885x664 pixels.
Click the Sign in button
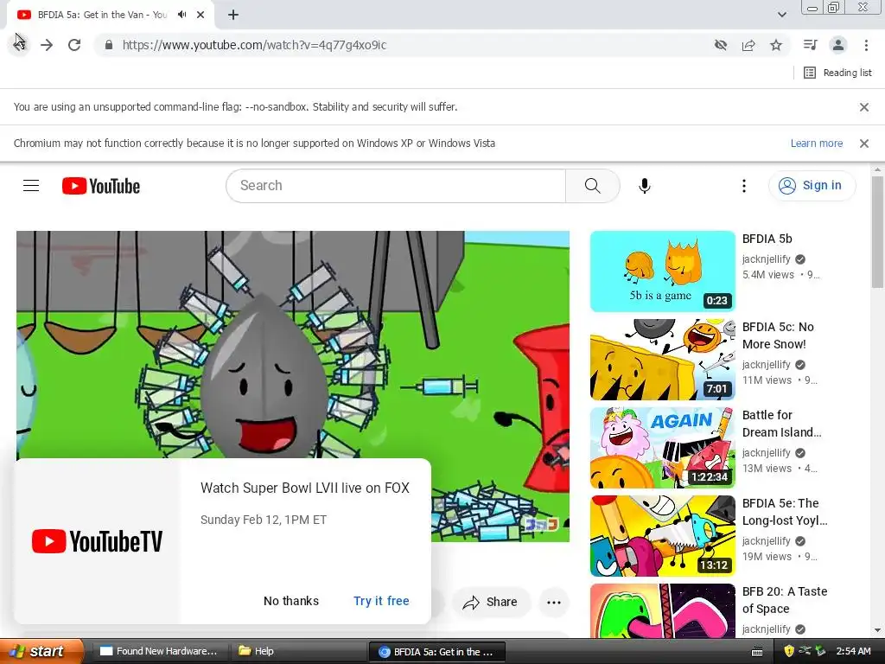[812, 185]
